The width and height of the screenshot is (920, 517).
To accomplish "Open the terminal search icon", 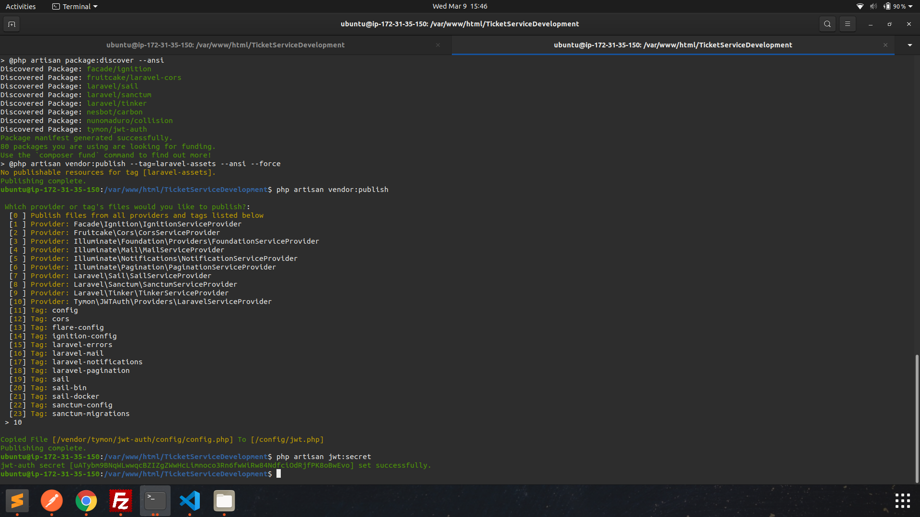I will pyautogui.click(x=827, y=24).
